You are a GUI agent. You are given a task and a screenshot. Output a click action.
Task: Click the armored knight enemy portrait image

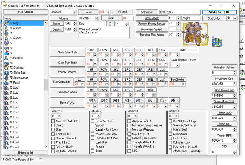195,34
